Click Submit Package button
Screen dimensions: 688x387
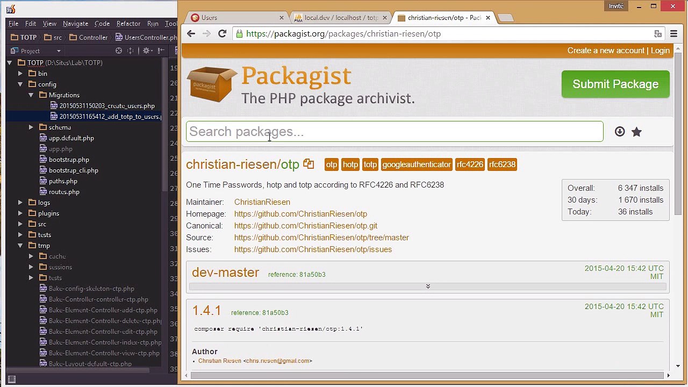pos(615,84)
